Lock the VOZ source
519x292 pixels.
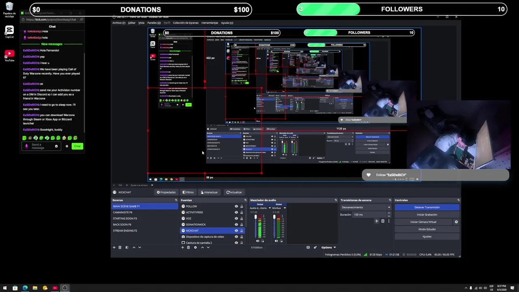(242, 218)
